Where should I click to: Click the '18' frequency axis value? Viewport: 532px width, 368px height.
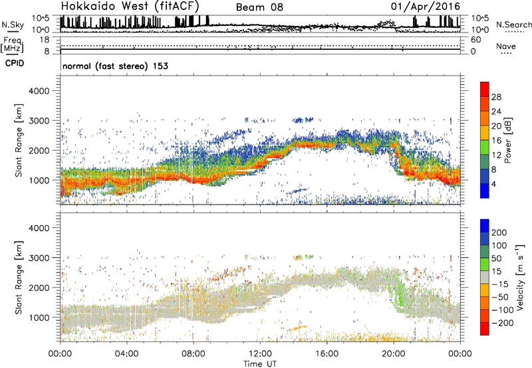[45, 40]
